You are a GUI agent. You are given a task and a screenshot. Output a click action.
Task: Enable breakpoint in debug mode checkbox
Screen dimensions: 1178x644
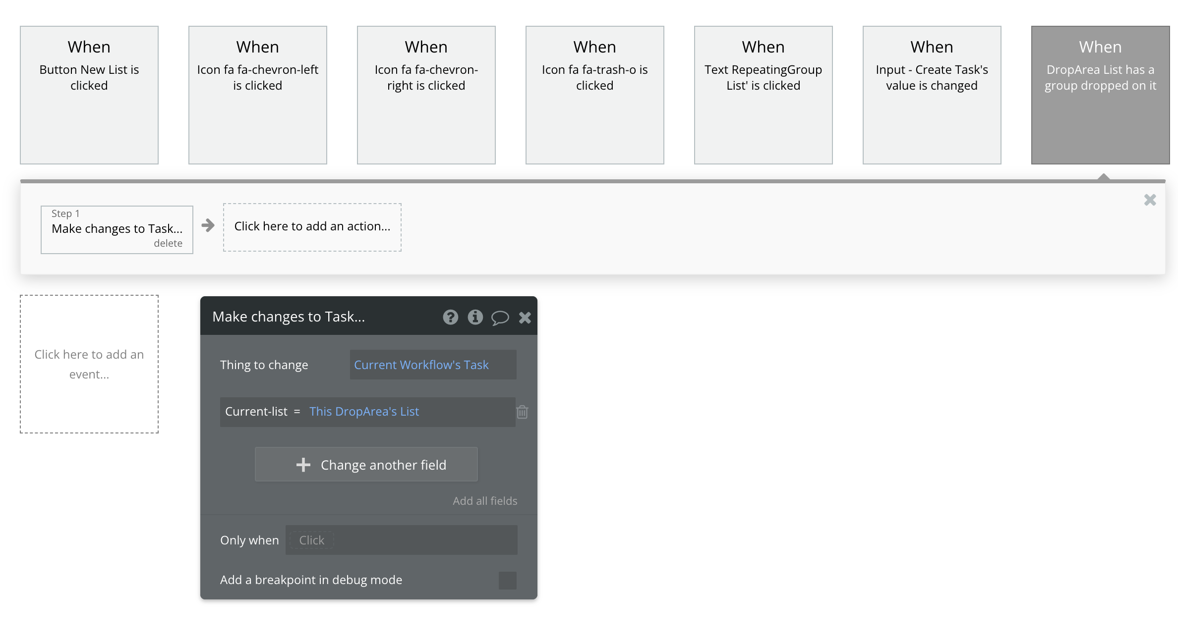click(507, 580)
